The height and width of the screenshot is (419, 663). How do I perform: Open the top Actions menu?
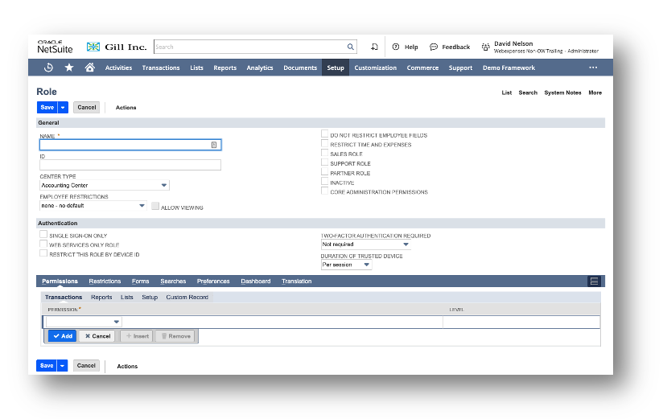pos(126,108)
